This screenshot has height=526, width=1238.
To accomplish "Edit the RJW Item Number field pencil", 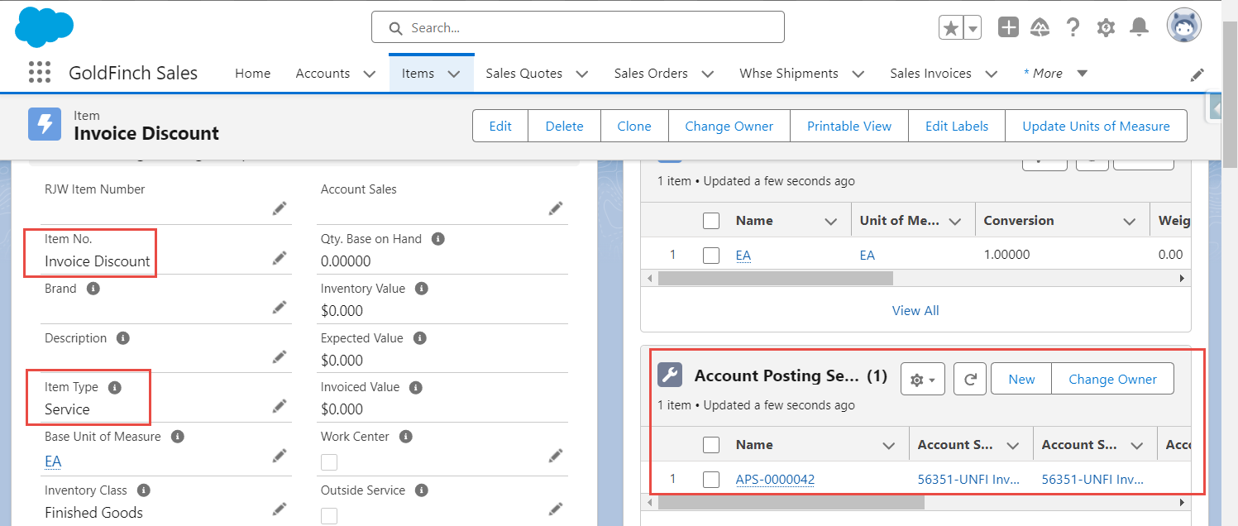I will click(280, 208).
